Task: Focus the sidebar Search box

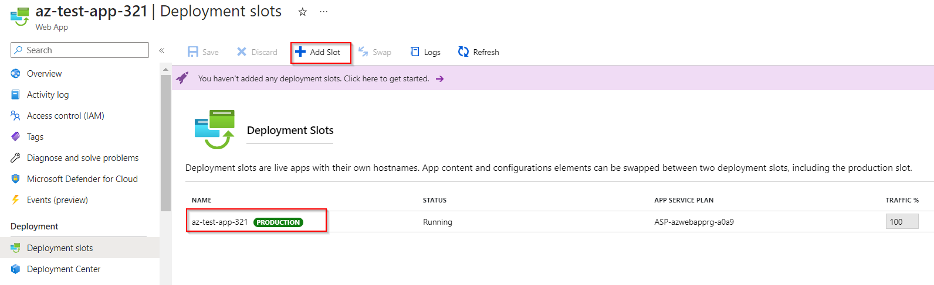Action: [80, 50]
